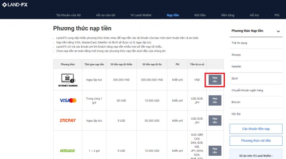This screenshot has width=286, height=159.
Task: Click the Phí column header
Action: (177, 64)
